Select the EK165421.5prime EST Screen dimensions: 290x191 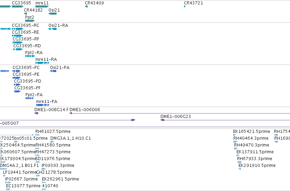point(234,135)
